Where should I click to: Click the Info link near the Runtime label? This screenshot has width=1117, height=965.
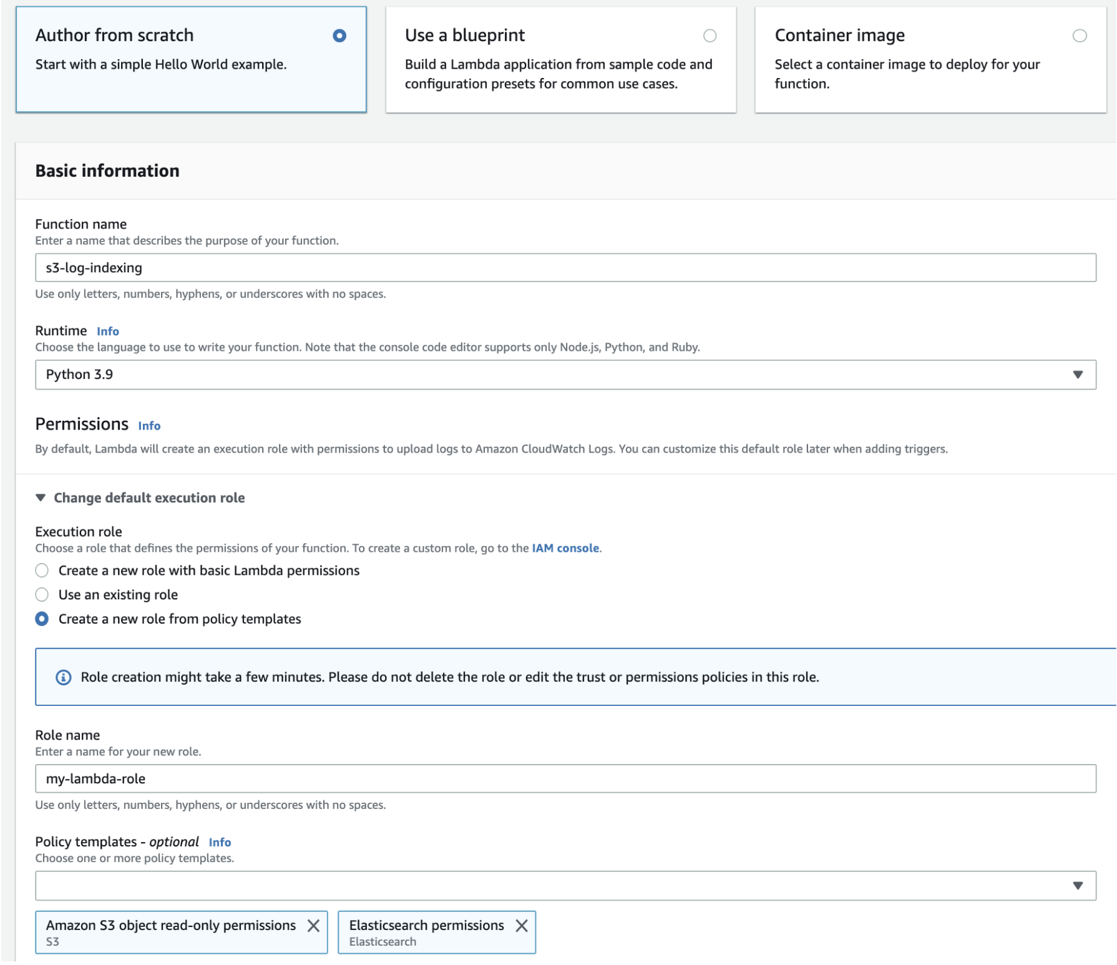108,331
